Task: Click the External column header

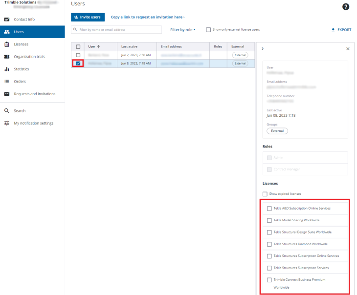Action: (x=241, y=46)
